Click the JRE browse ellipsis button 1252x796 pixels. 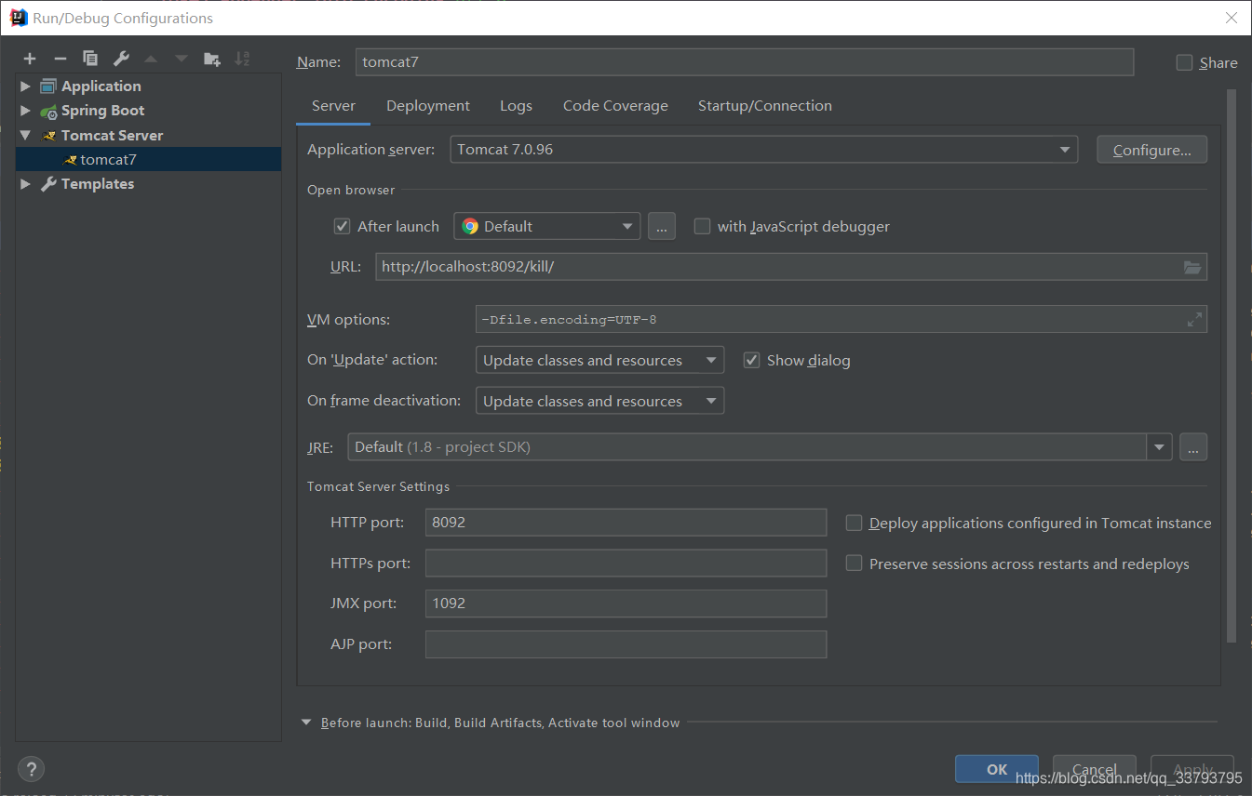1193,447
